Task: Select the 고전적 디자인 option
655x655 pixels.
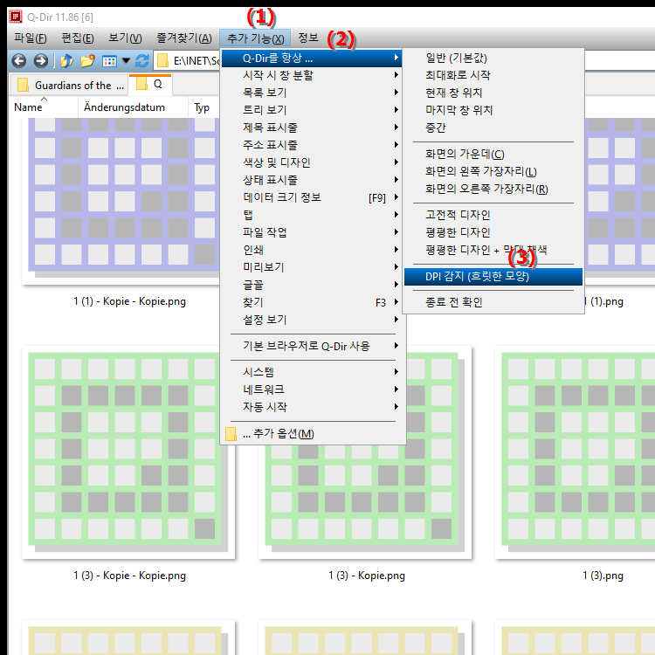Action: (x=493, y=215)
